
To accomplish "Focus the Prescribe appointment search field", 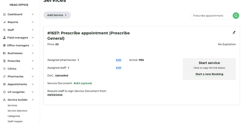I will pos(211,16).
